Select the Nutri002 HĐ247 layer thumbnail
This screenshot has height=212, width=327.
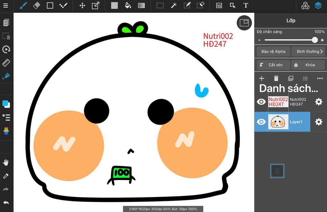[x=278, y=102]
